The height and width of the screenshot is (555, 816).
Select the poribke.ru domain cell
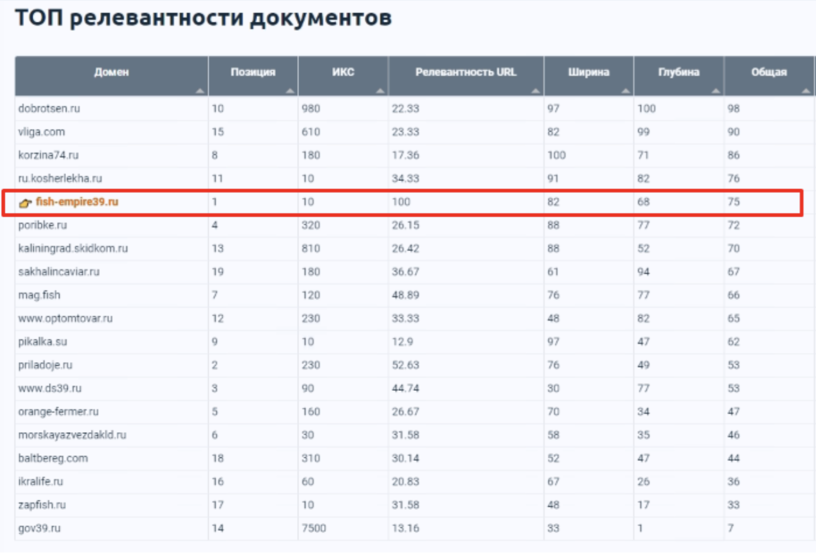[x=112, y=225]
